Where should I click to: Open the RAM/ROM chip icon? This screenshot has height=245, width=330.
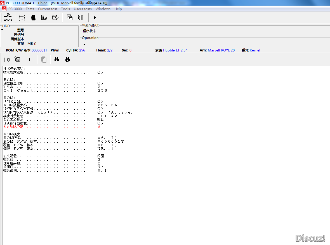pos(33,18)
